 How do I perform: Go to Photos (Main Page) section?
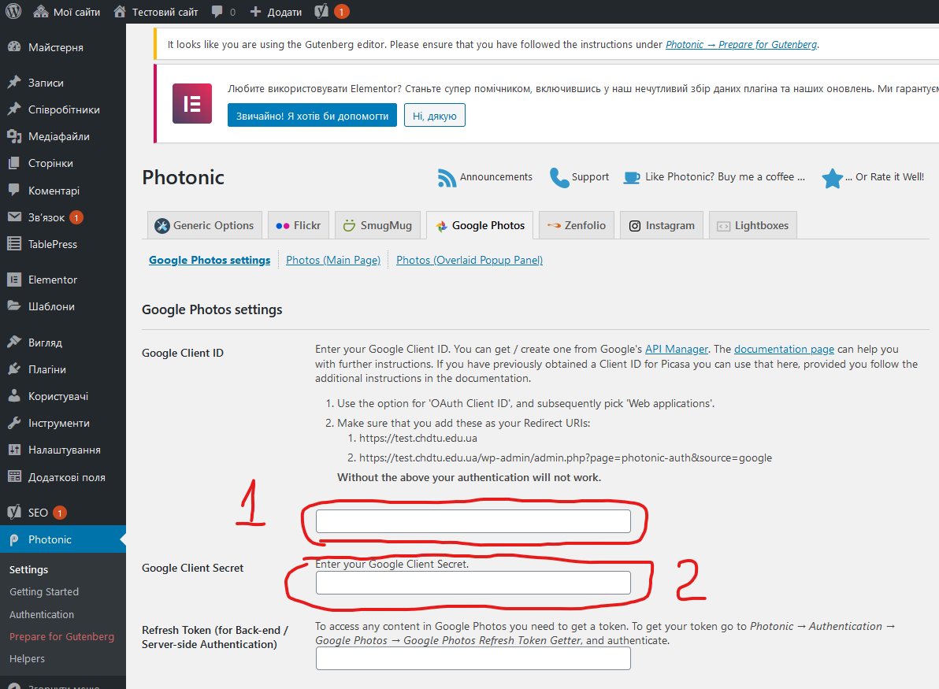[x=333, y=260]
